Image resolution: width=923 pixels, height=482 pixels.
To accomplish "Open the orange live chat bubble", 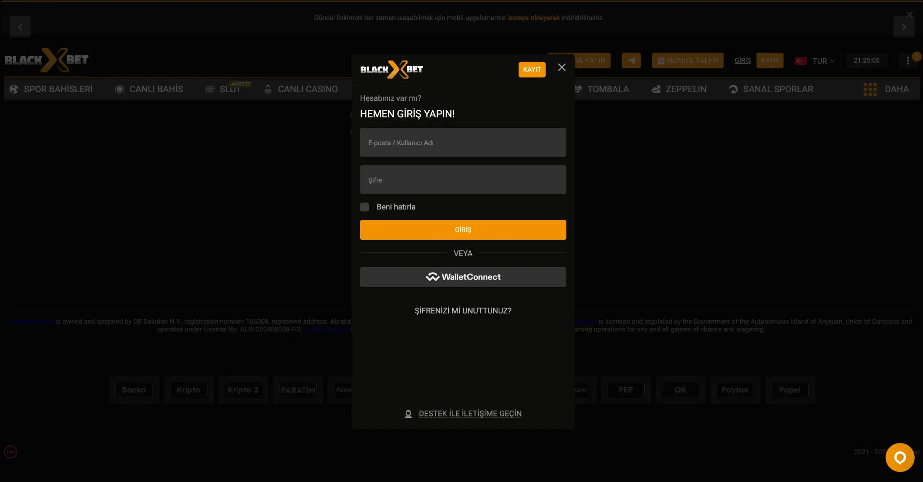I will 900,457.
